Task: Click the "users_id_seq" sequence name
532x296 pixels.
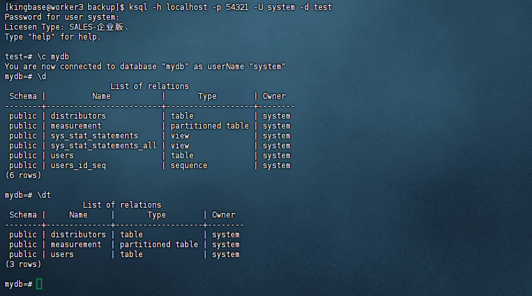Action: (78, 165)
